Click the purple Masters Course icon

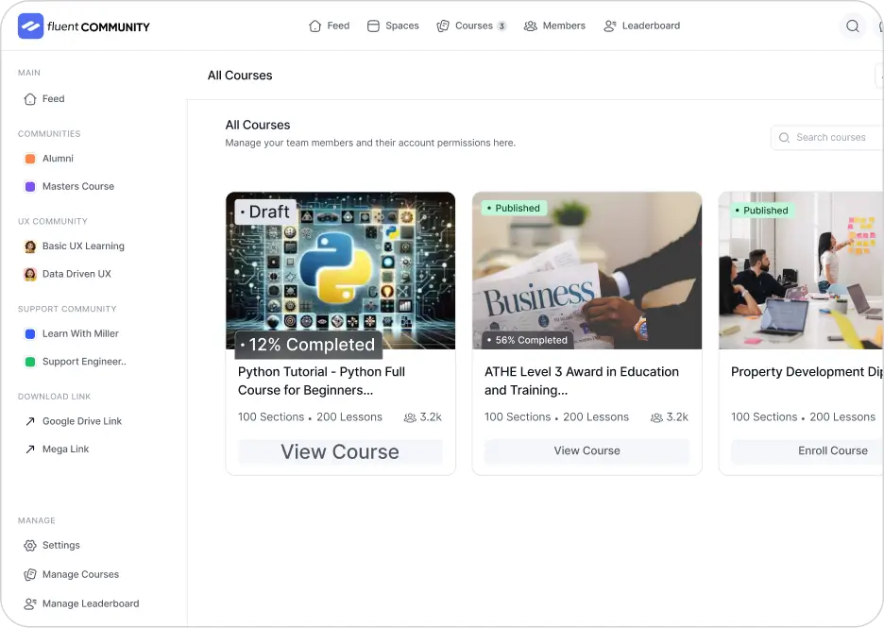[30, 187]
